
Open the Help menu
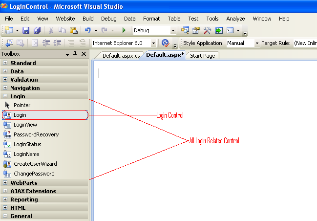[x=284, y=19]
